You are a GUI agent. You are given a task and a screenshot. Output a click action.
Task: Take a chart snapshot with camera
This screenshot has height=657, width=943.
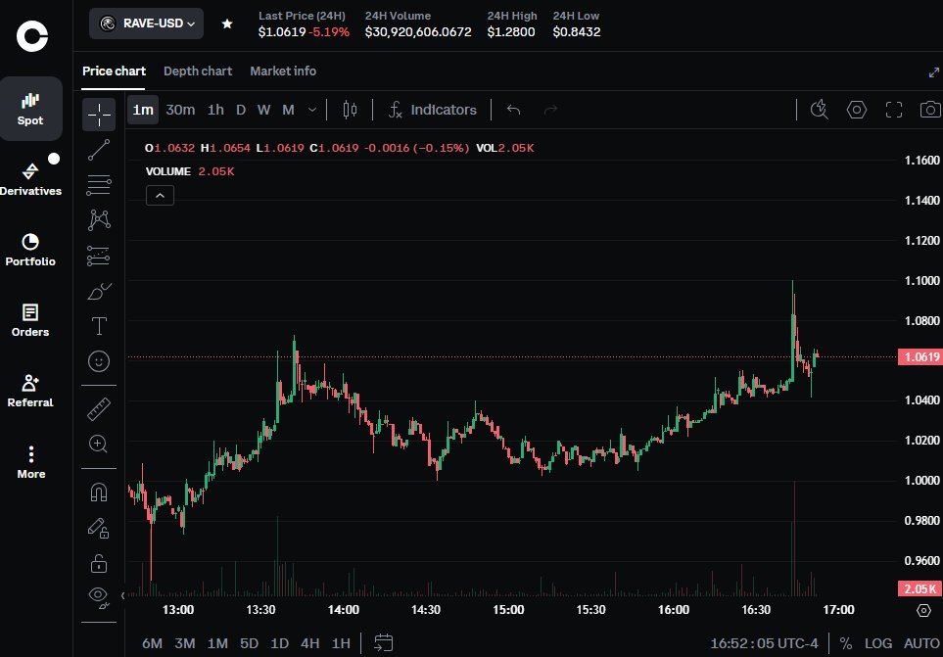929,110
